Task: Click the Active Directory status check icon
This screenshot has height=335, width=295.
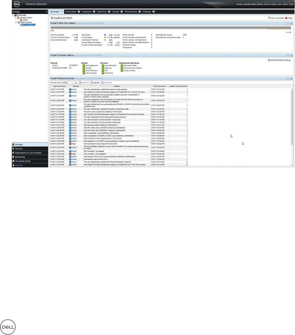Action: 103,65
